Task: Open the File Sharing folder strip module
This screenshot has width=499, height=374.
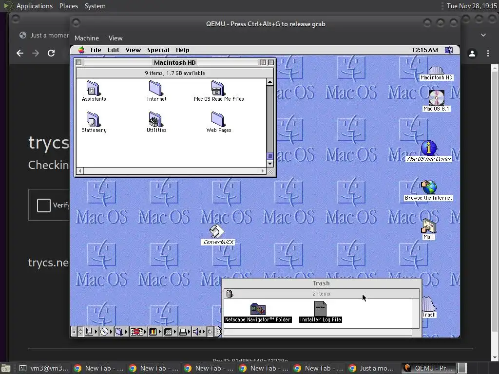Action: (121, 332)
